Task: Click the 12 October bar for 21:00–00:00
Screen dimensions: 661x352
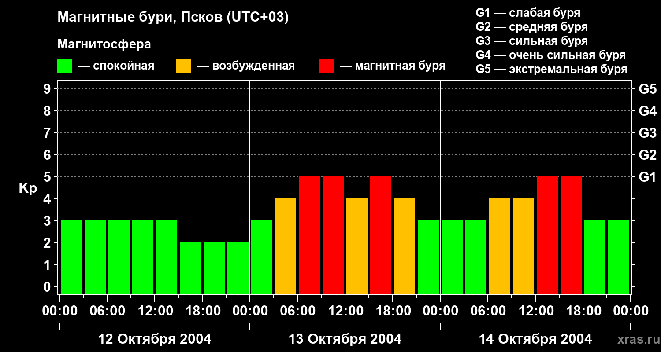Action: click(238, 268)
